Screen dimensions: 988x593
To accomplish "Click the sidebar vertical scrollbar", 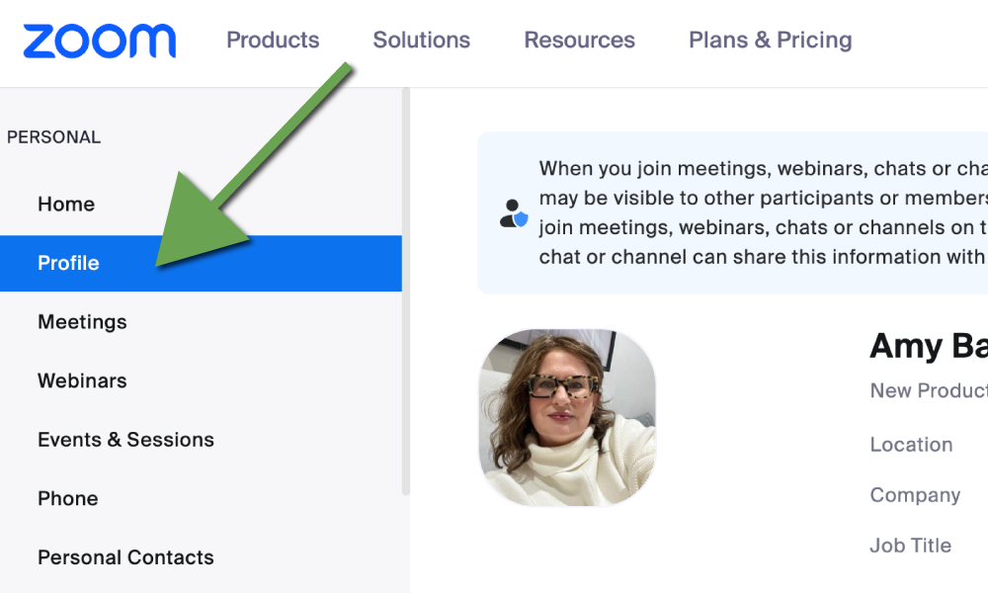I will click(x=406, y=292).
